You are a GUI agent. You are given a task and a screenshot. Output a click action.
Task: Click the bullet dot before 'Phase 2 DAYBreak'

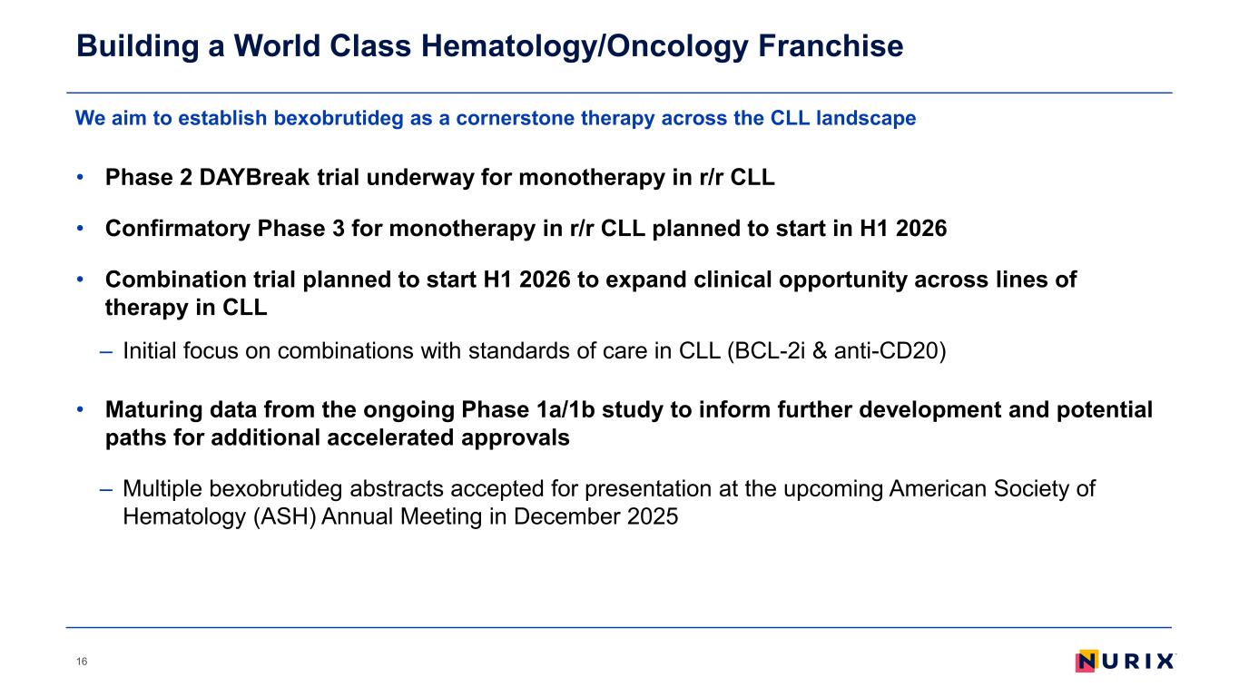[82, 177]
